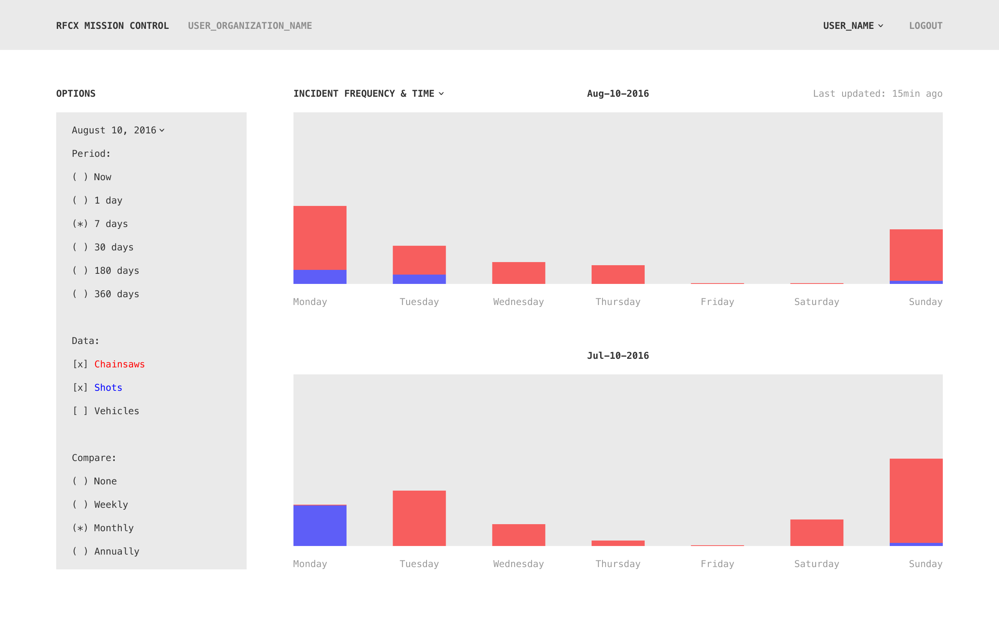Set Compare to None

tap(94, 481)
